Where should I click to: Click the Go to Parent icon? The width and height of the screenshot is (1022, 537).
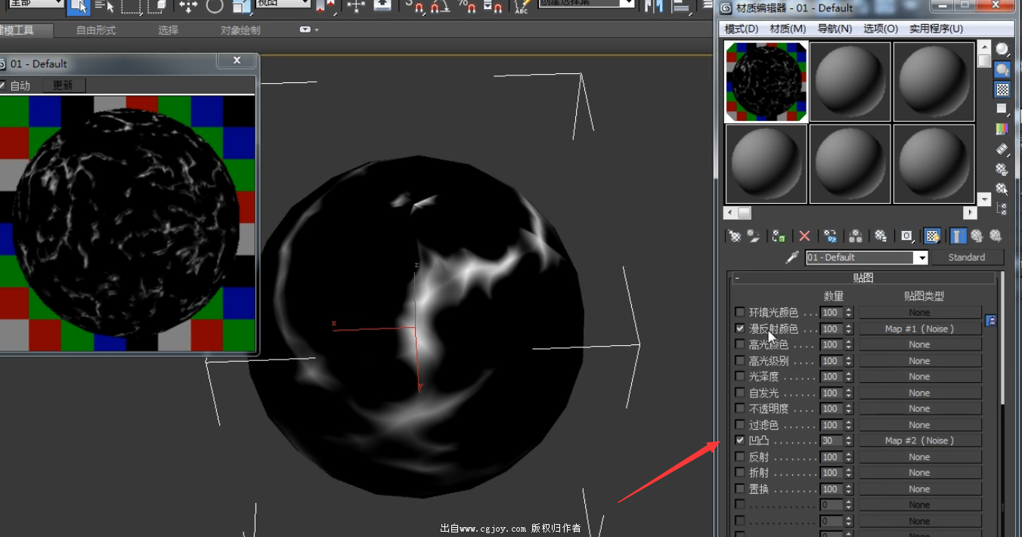coord(977,236)
